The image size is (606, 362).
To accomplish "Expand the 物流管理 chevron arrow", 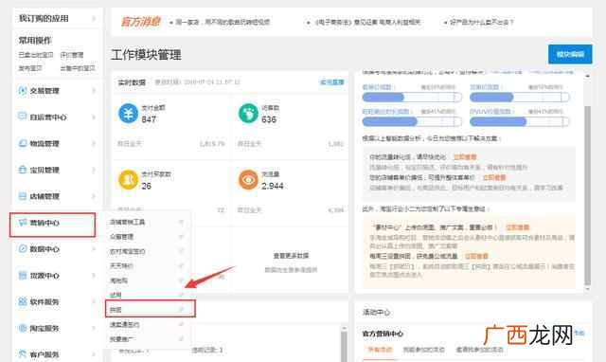I will [x=94, y=143].
